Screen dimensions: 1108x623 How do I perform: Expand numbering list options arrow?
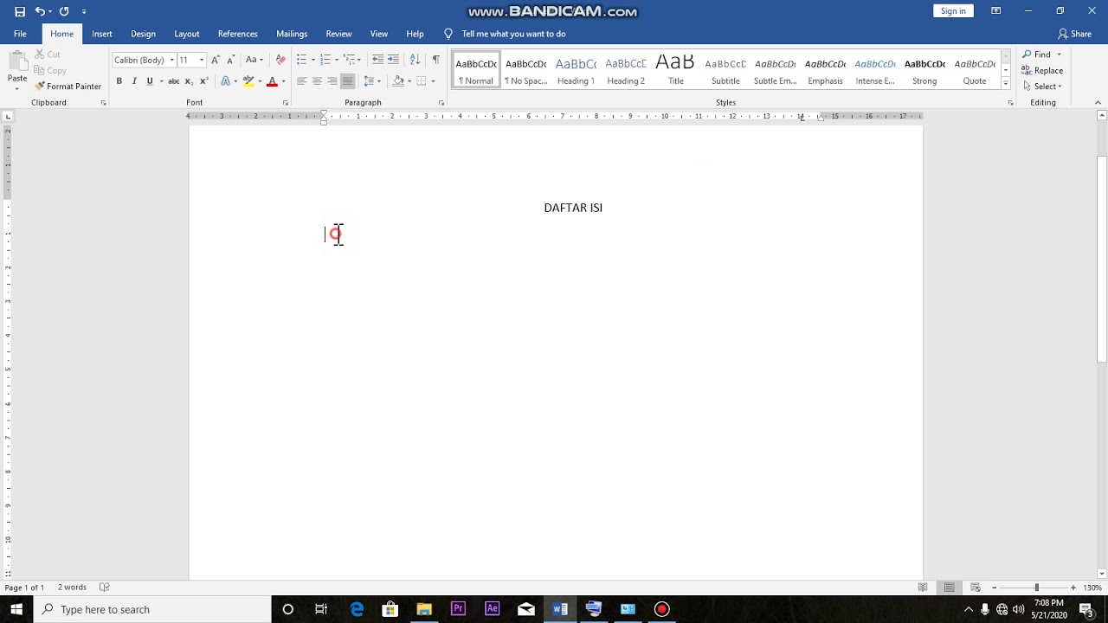tap(336, 60)
